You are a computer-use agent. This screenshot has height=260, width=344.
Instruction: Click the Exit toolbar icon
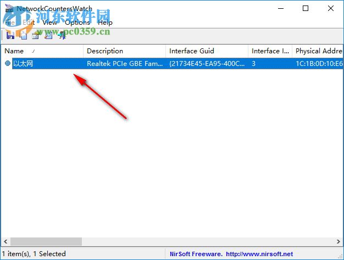click(62, 35)
